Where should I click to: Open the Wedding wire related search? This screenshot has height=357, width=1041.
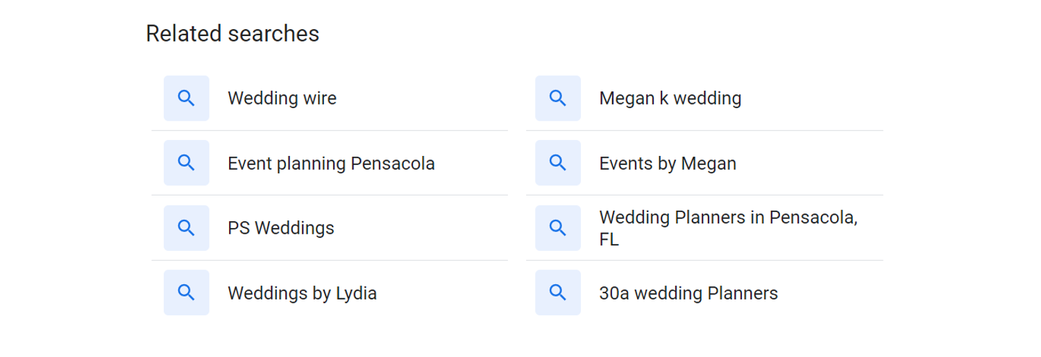click(x=330, y=98)
